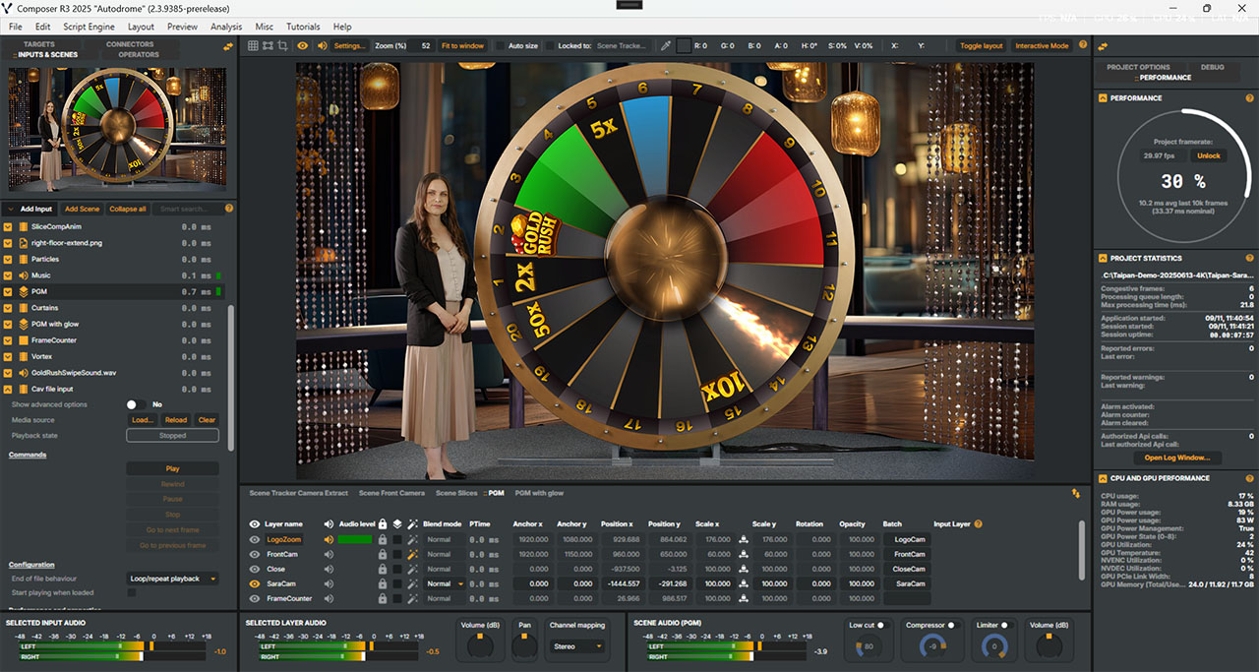Click the scale link icon on the Close layer
This screenshot has height=672, width=1259.
click(x=744, y=569)
